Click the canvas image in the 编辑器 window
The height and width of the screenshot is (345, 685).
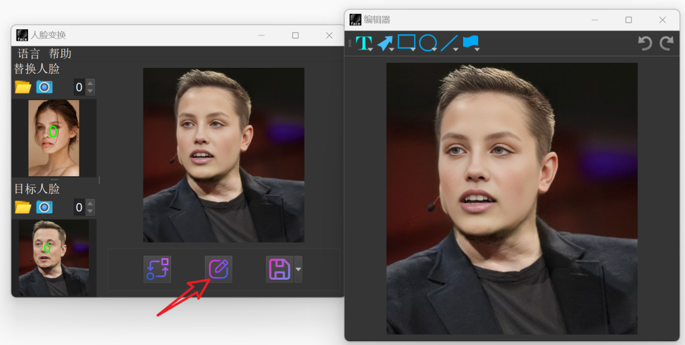click(x=512, y=199)
